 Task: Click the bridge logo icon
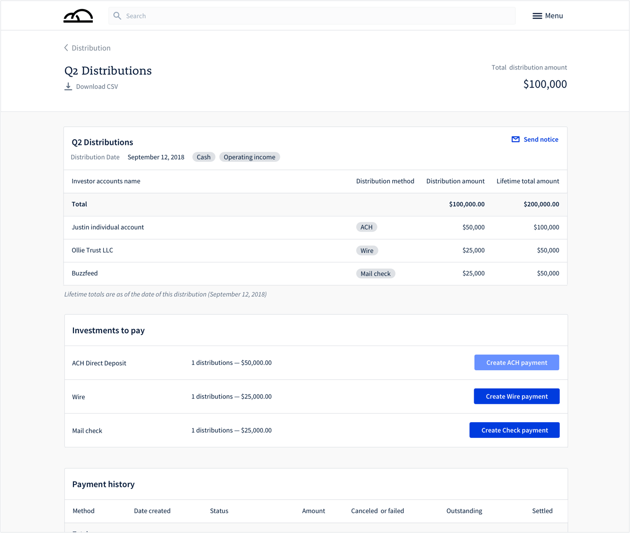pos(78,16)
